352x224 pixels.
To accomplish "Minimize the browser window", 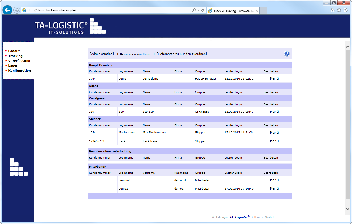I will coord(327,3).
